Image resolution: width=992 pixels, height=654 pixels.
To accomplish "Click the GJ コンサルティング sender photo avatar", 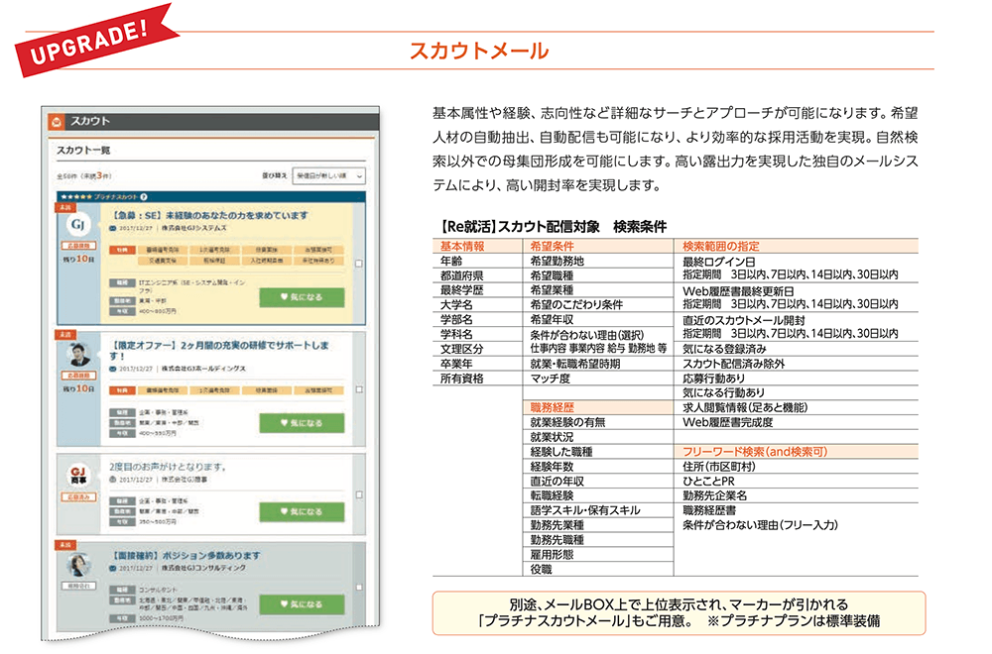I will [77, 564].
